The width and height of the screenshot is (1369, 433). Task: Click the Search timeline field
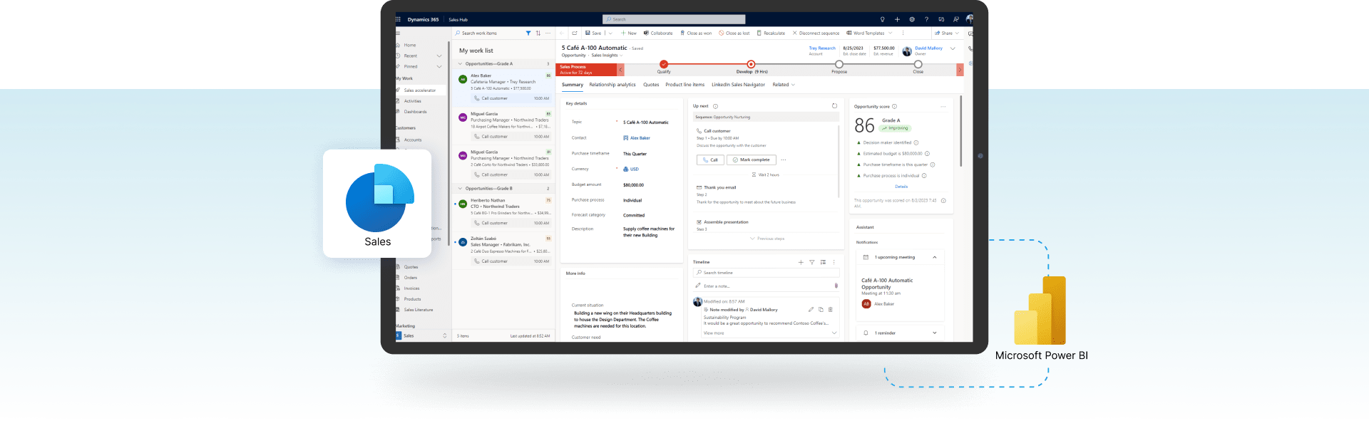coord(766,273)
